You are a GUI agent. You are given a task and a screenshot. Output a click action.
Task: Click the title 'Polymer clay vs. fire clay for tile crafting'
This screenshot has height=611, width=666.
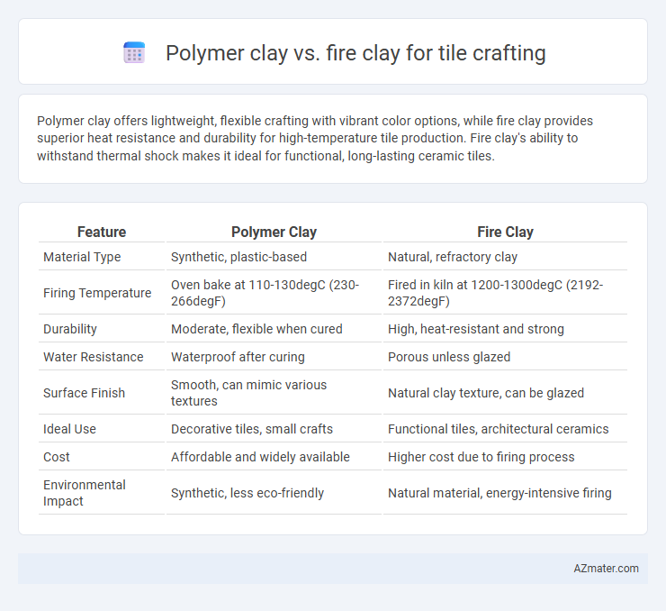pos(355,53)
